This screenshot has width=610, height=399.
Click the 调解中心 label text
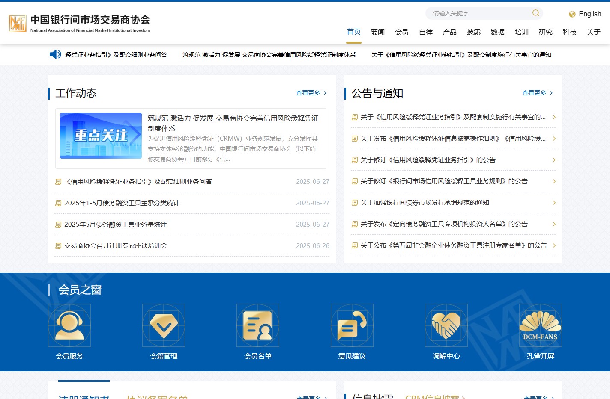(446, 356)
